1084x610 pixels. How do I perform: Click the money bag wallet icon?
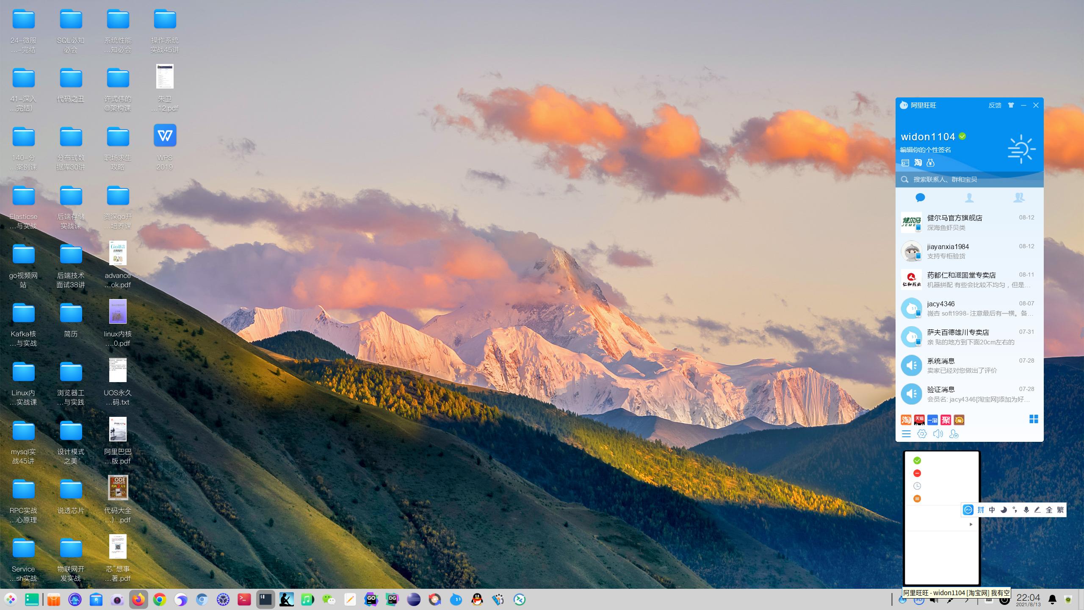[x=930, y=163]
